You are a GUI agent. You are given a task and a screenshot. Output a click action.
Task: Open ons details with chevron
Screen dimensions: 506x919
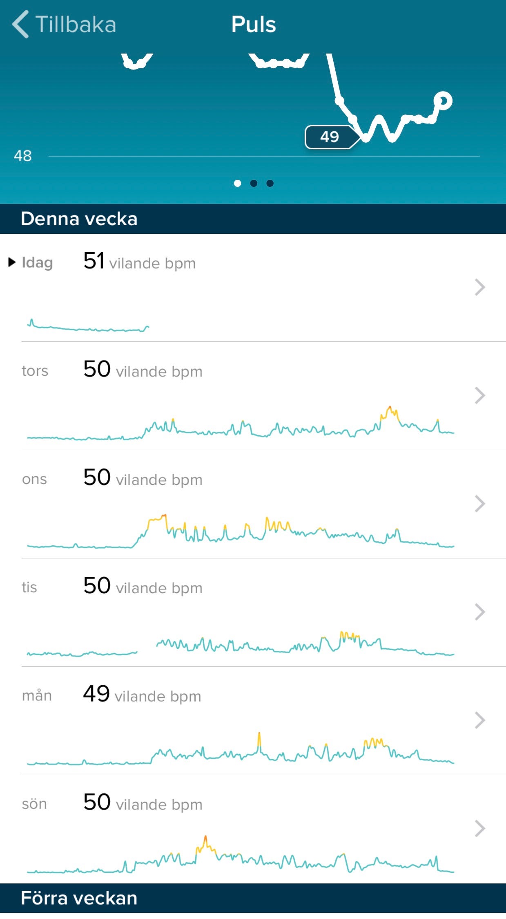tap(480, 504)
